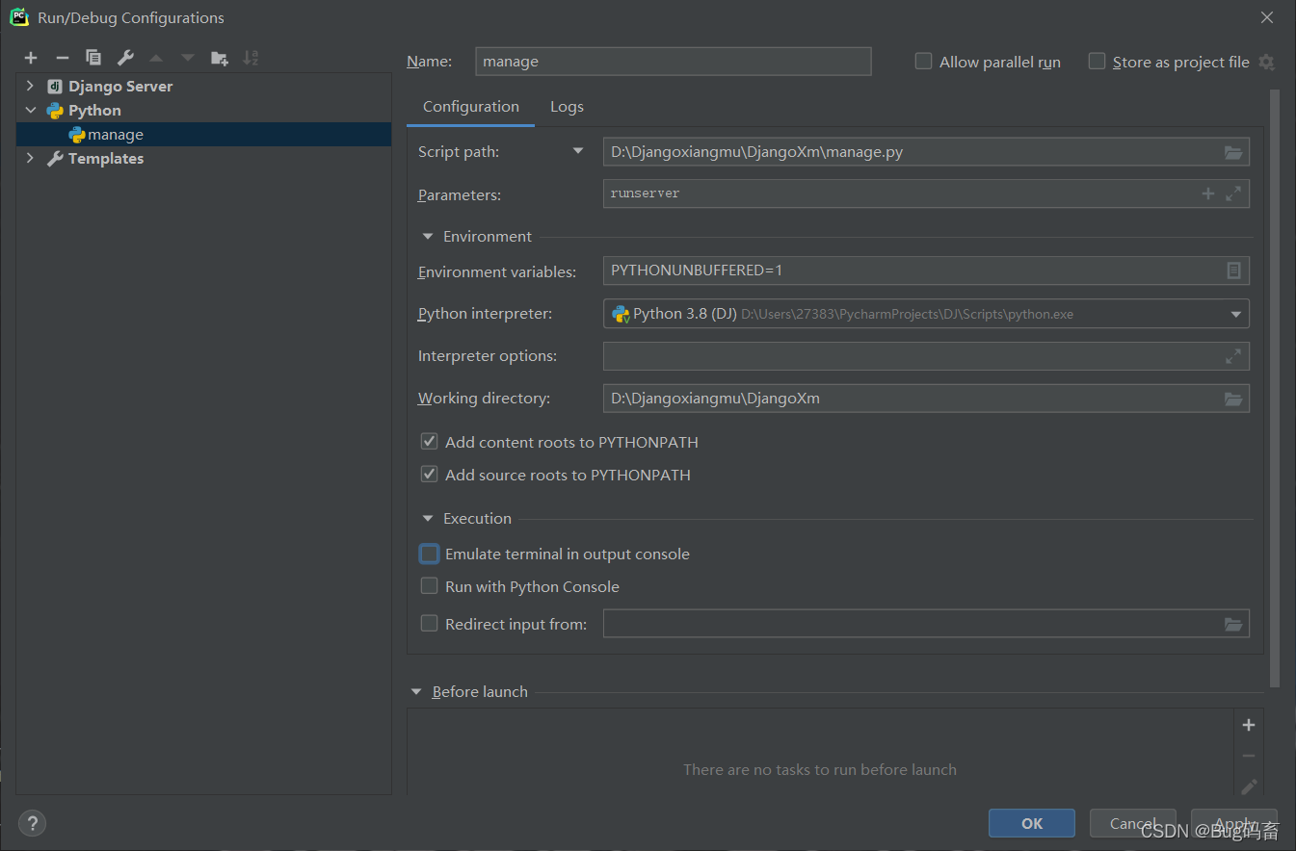Select the Templates tree label
Image resolution: width=1296 pixels, height=851 pixels.
click(106, 158)
